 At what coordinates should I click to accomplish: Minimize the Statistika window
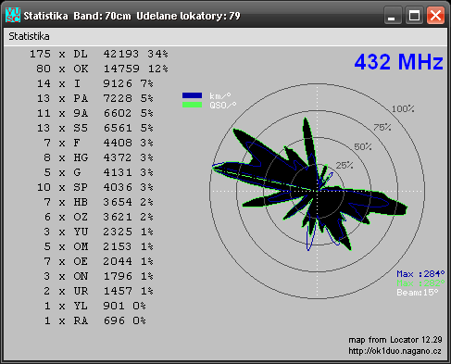tap(393, 15)
